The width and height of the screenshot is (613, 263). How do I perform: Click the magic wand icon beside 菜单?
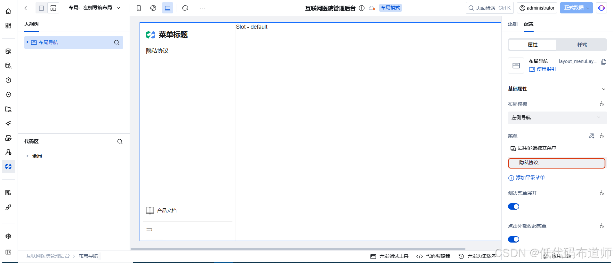pos(592,136)
